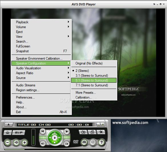Viewport: 167px width, 152px height.
Task: Fast forward using the double-right arrows
Action: (59, 138)
